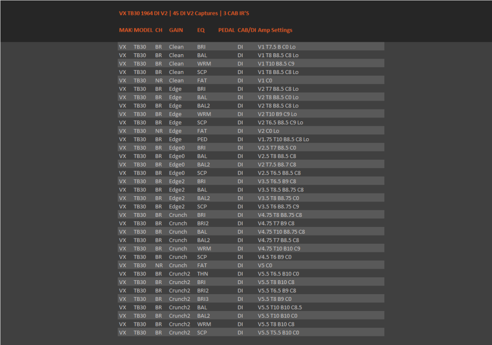
Task: Click amp settings 'V4.75 T7 B9 C8'
Action: 276,224
